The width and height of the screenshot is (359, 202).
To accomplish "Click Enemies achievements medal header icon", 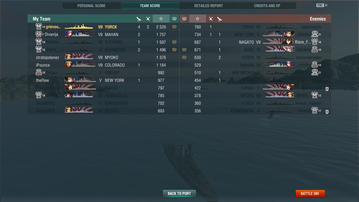I will 184,19.
